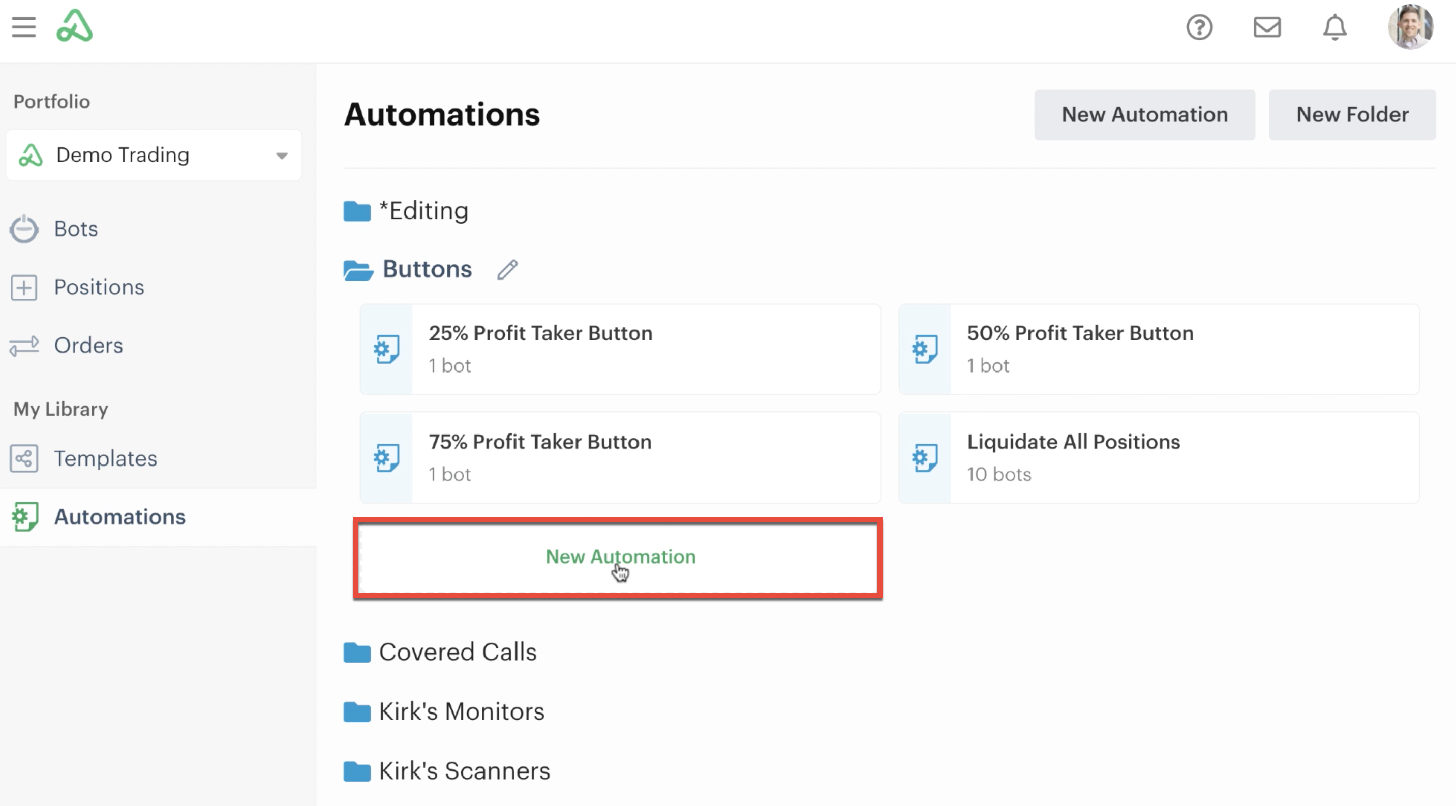Click the Liquidate All Positions automation icon
This screenshot has width=1456, height=806.
point(925,458)
